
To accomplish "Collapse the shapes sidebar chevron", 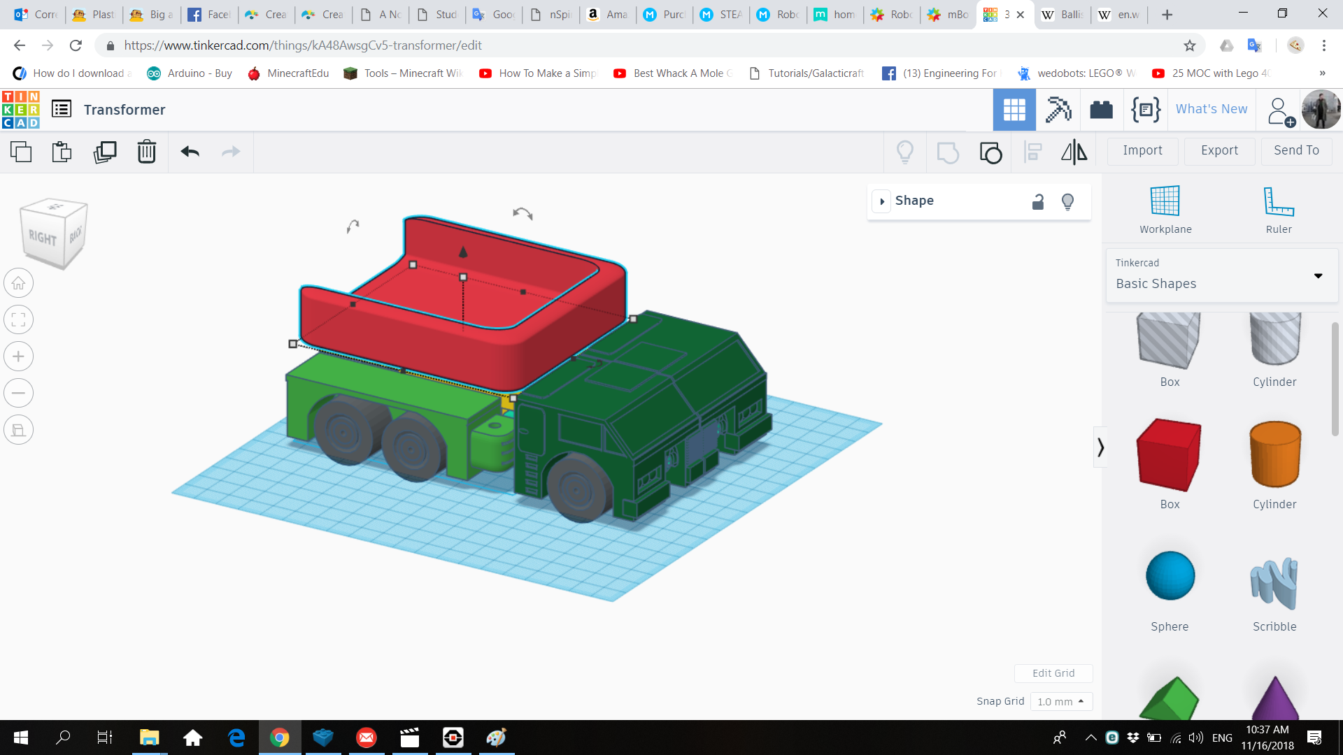I will (x=1100, y=447).
